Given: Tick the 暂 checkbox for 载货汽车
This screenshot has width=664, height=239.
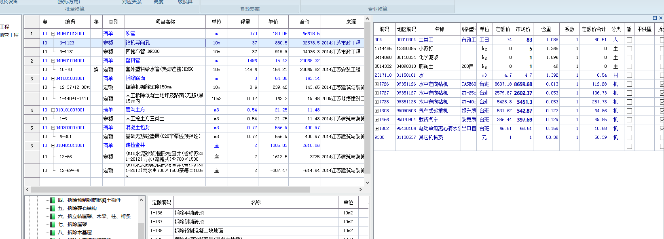Looking at the screenshot, I should point(629,120).
